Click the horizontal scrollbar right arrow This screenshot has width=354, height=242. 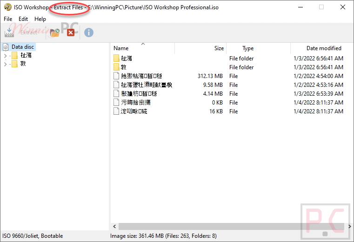point(349,226)
